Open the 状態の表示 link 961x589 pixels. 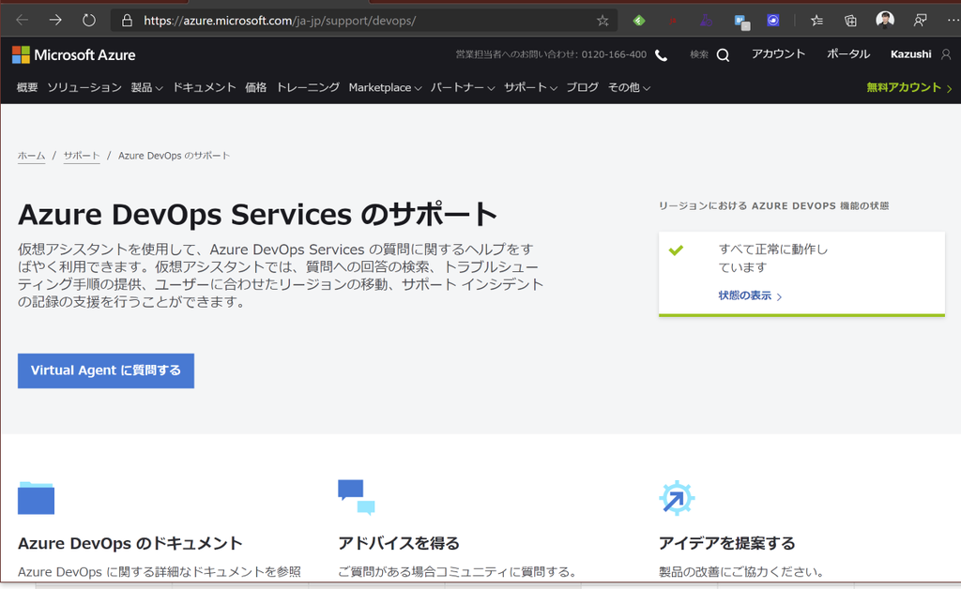(x=750, y=295)
